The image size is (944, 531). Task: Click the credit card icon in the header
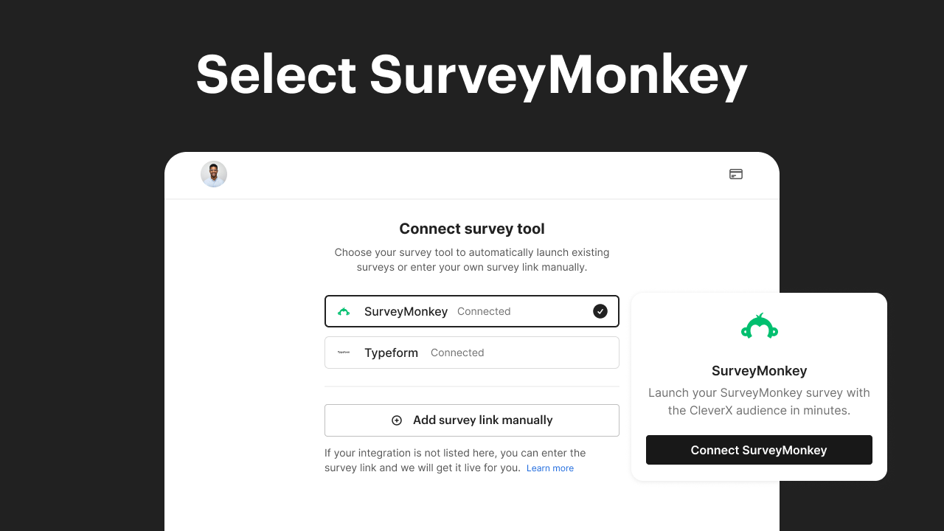pyautogui.click(x=736, y=174)
